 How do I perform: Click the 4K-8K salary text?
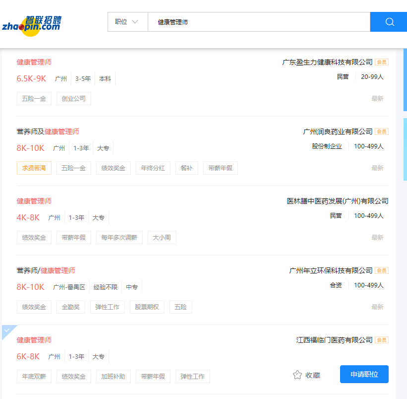pos(28,217)
